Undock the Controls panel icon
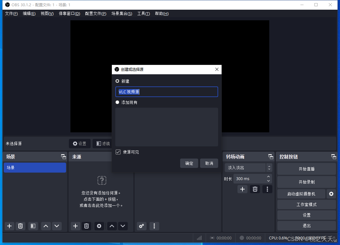The width and height of the screenshot is (340, 245). pos(333,157)
